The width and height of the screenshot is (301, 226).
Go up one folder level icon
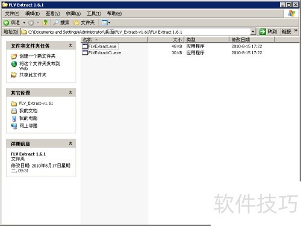[x=45, y=22]
